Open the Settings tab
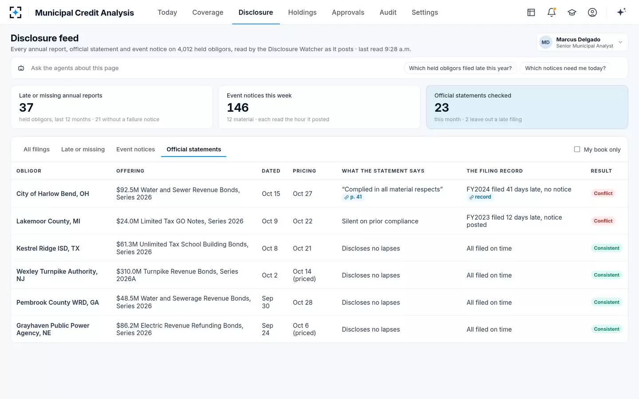 click(425, 12)
